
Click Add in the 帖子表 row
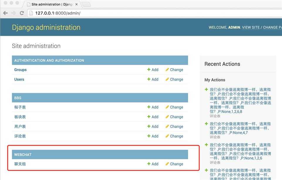click(155, 107)
